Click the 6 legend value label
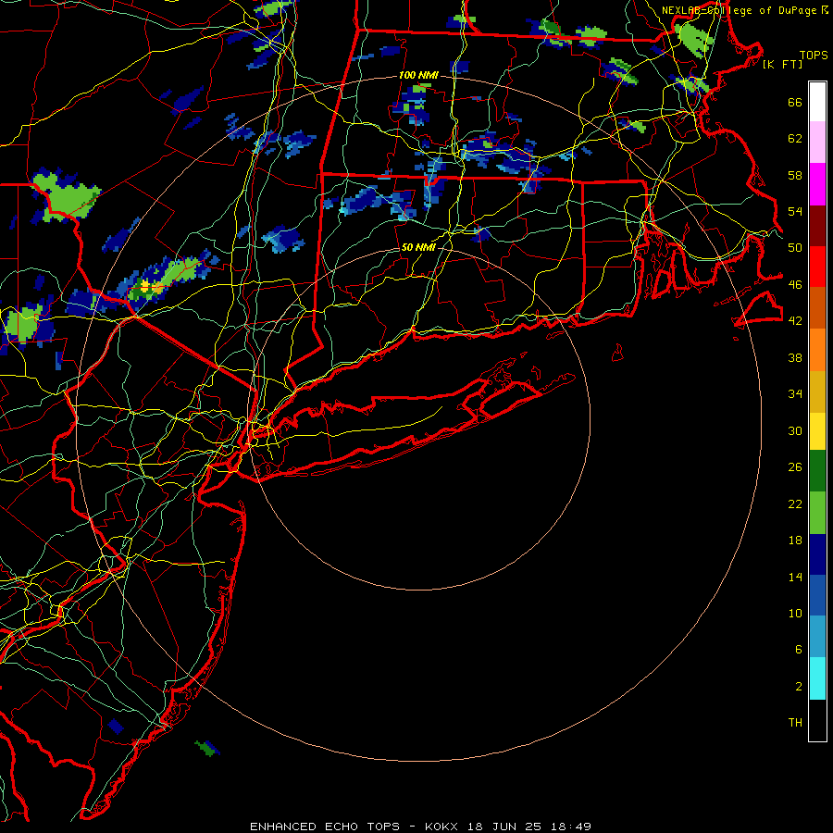The image size is (833, 833). click(x=798, y=650)
